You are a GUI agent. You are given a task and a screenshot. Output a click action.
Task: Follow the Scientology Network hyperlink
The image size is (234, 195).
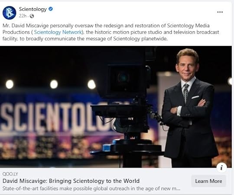point(58,32)
